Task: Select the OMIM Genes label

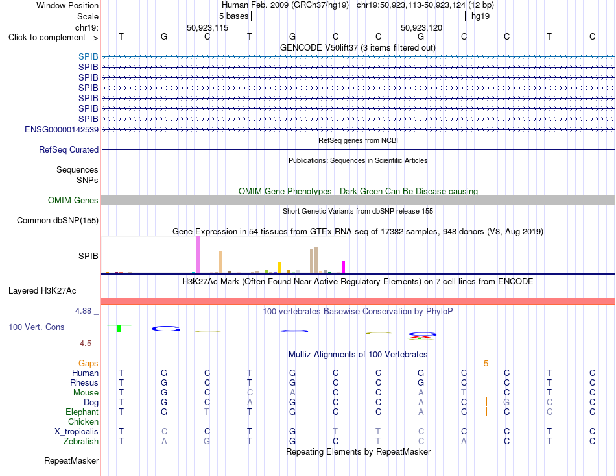Action: [x=73, y=200]
